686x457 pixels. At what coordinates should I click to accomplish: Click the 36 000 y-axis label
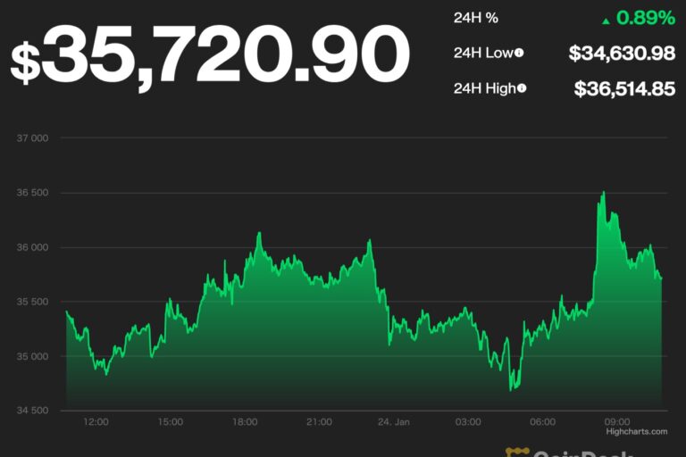[x=32, y=247]
